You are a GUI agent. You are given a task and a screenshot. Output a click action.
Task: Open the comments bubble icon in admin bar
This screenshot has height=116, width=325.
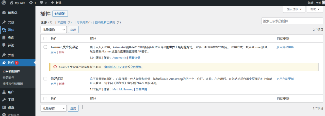point(42,3)
